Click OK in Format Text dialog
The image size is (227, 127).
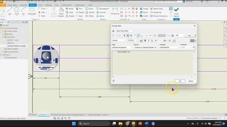pyautogui.click(x=180, y=81)
